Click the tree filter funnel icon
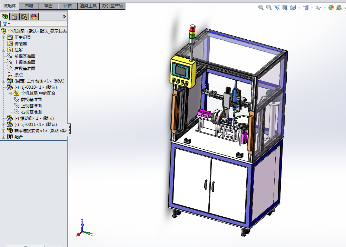The height and width of the screenshot is (247, 346). tap(5, 24)
